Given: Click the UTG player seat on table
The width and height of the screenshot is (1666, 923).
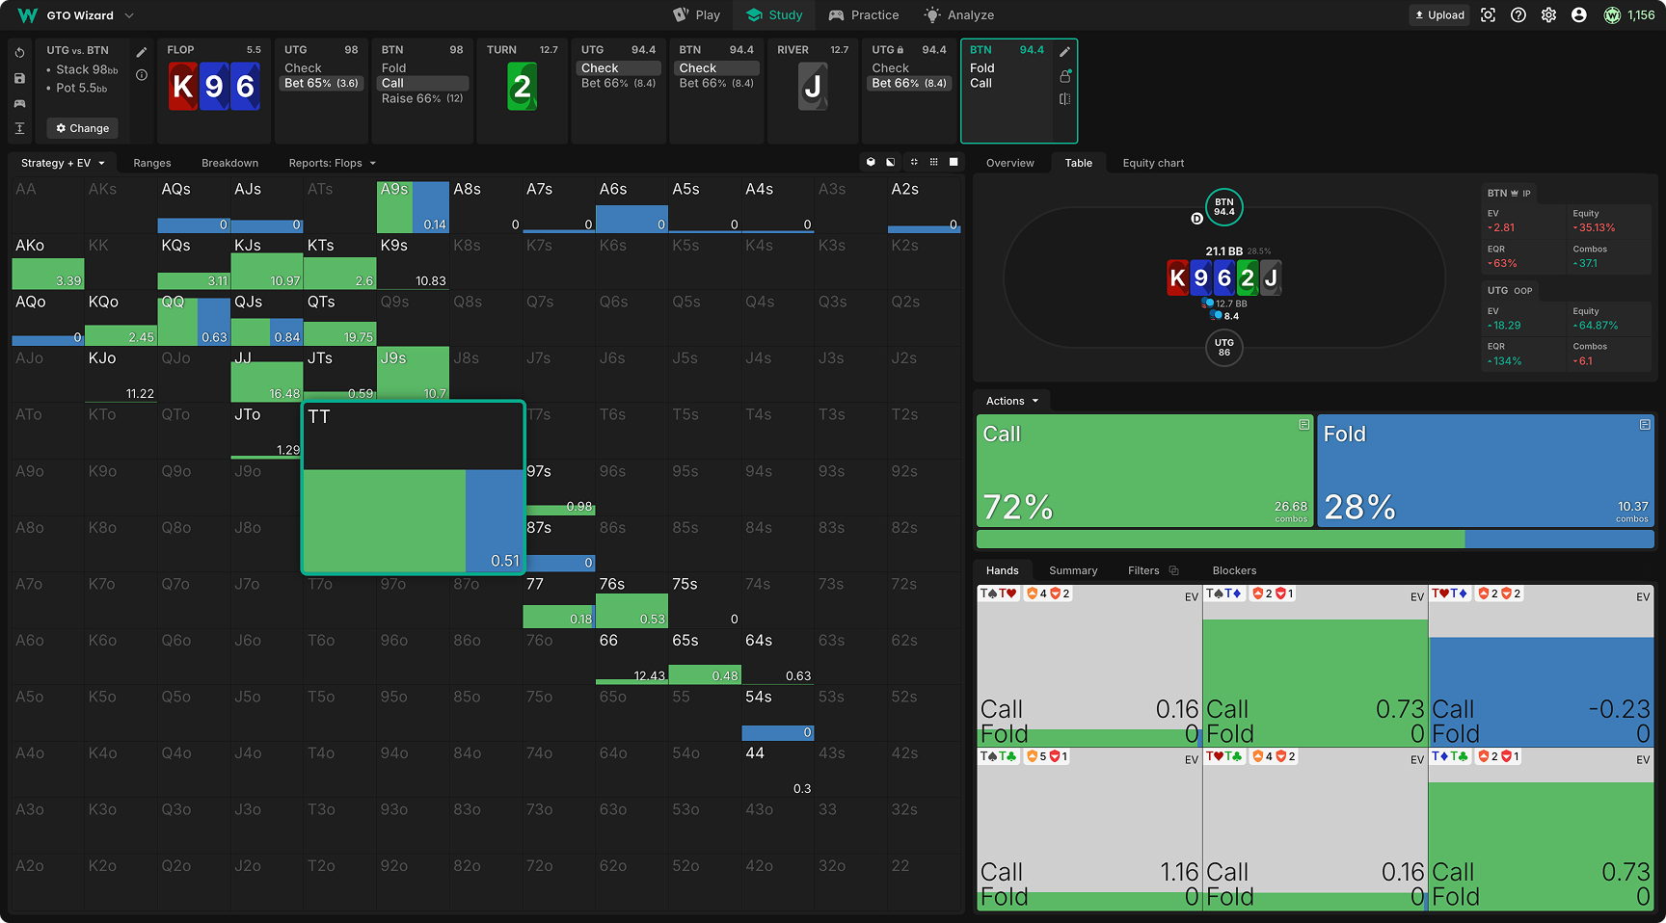Looking at the screenshot, I should 1223,347.
